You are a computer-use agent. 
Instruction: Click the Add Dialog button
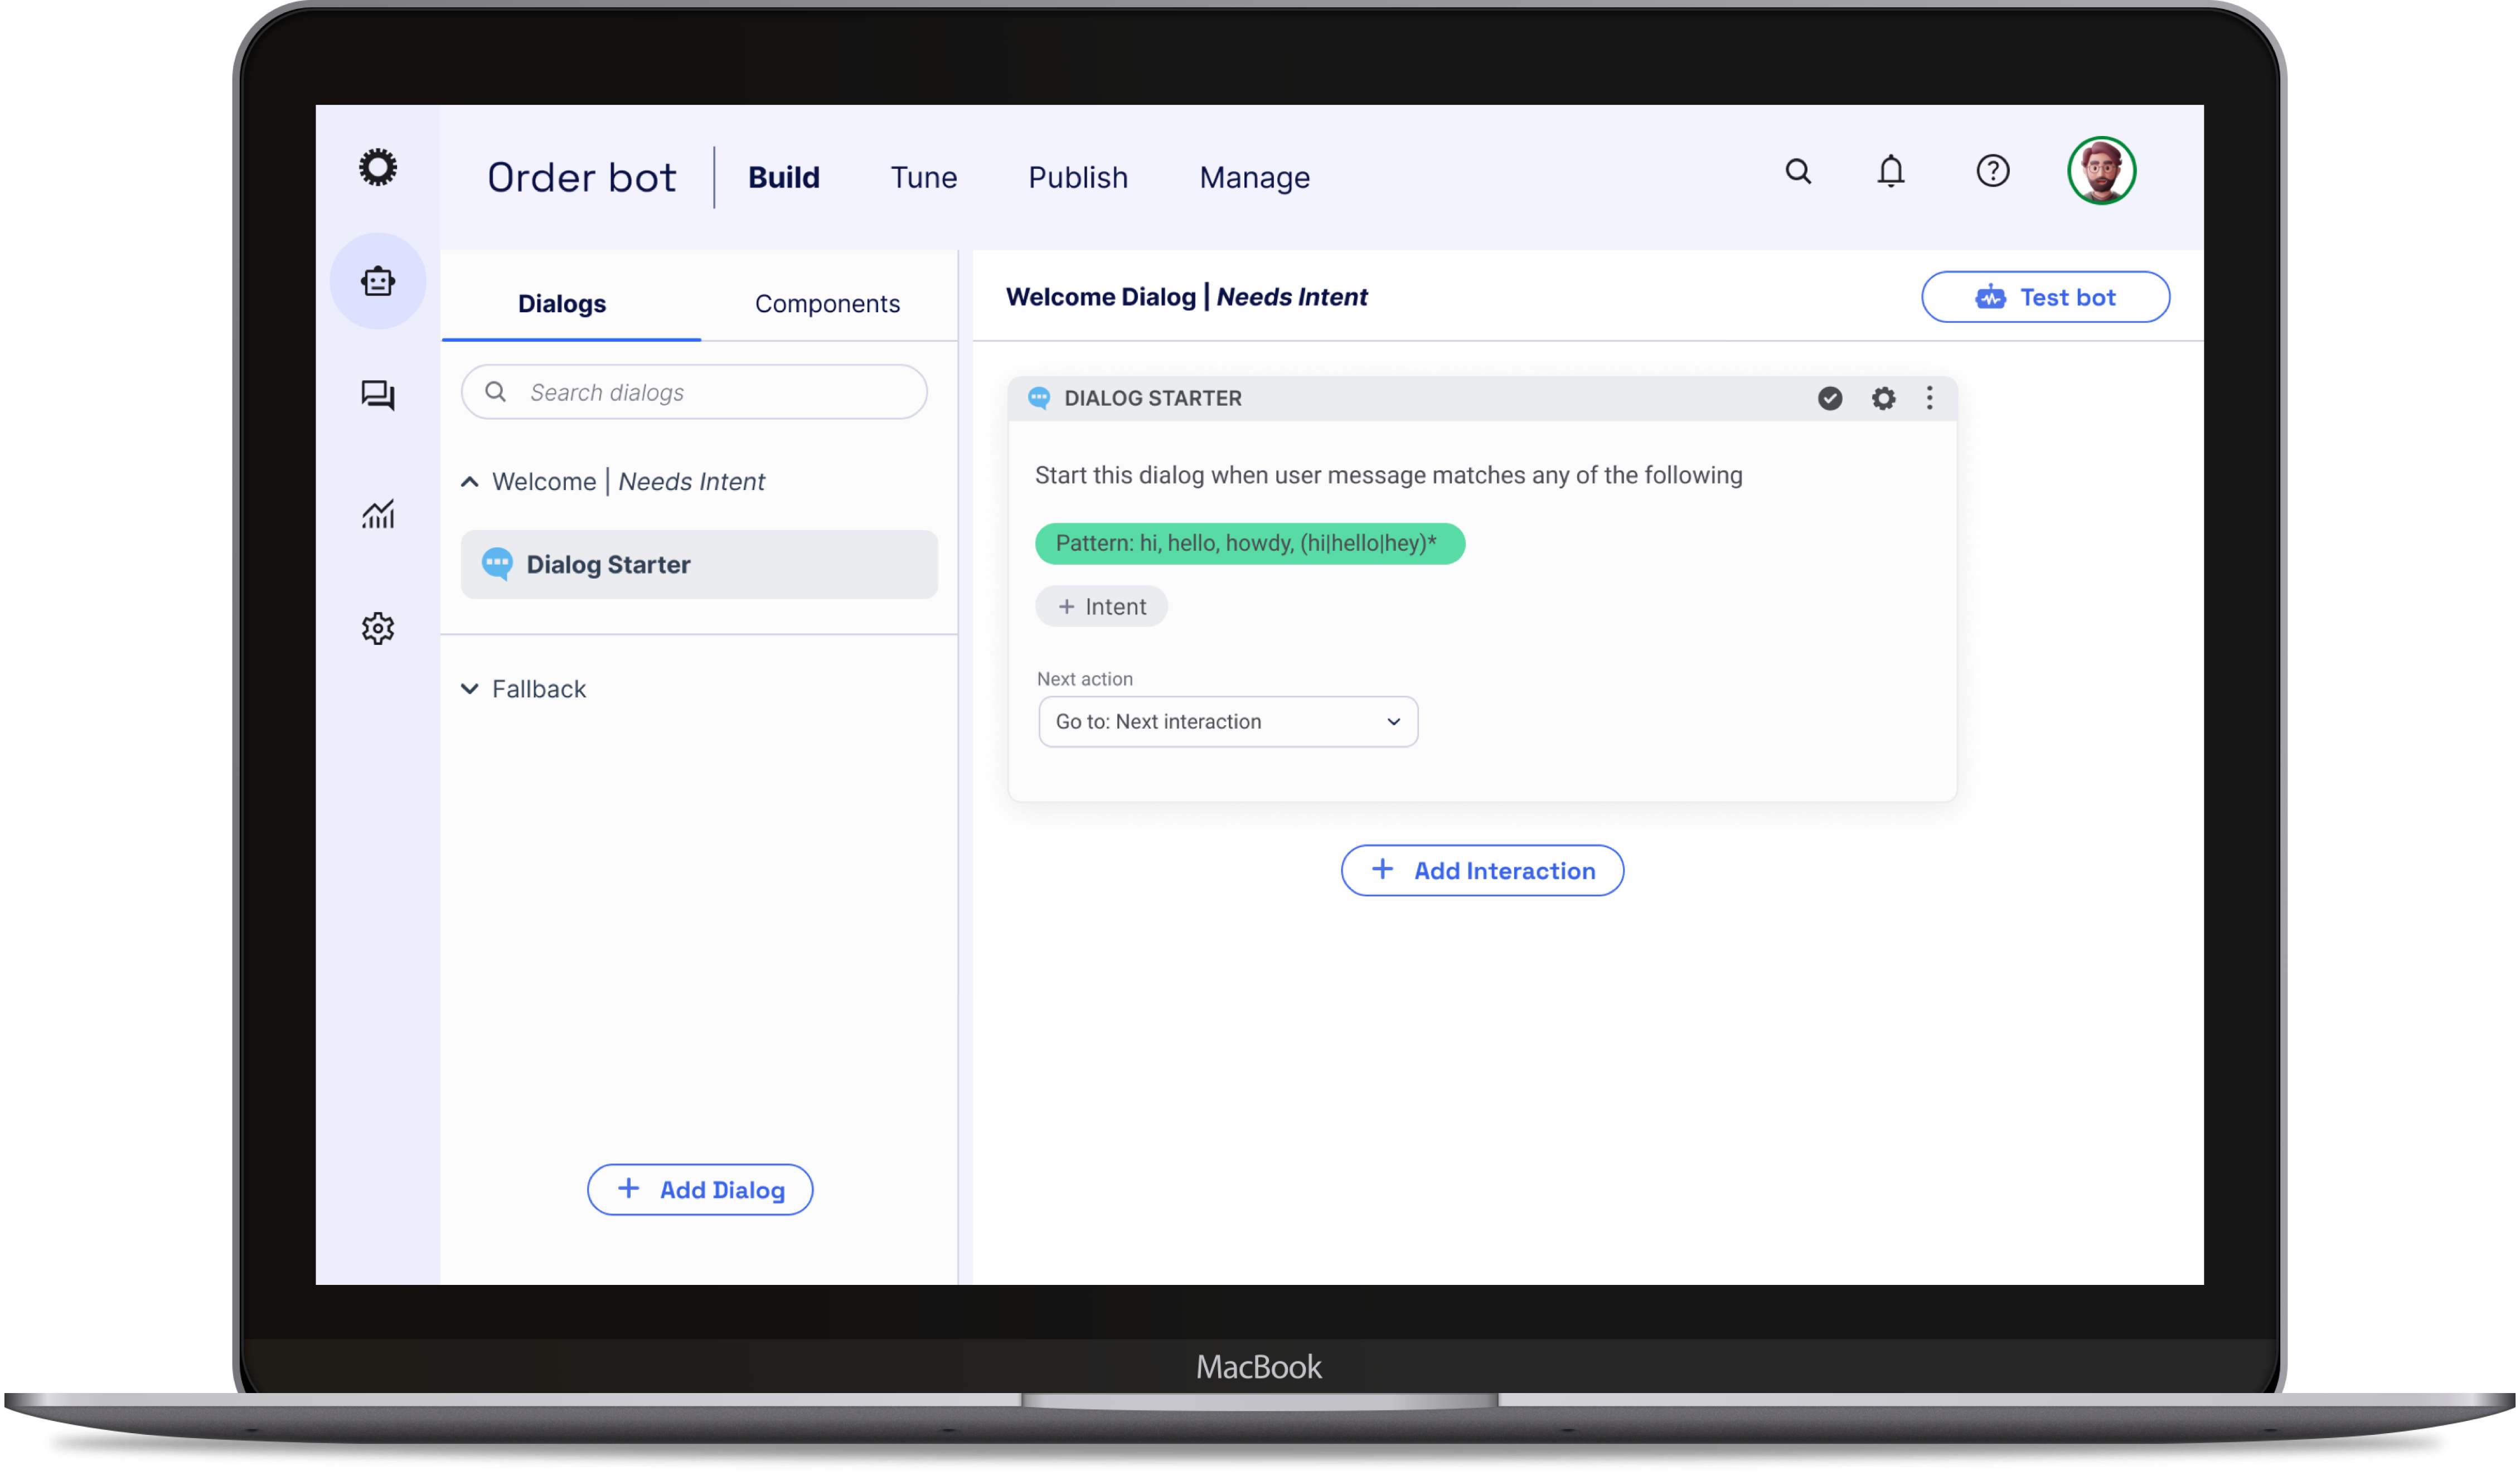699,1189
